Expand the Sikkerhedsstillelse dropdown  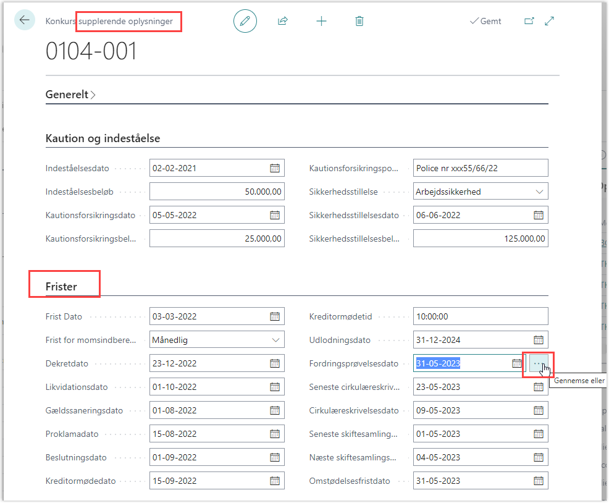coord(540,192)
